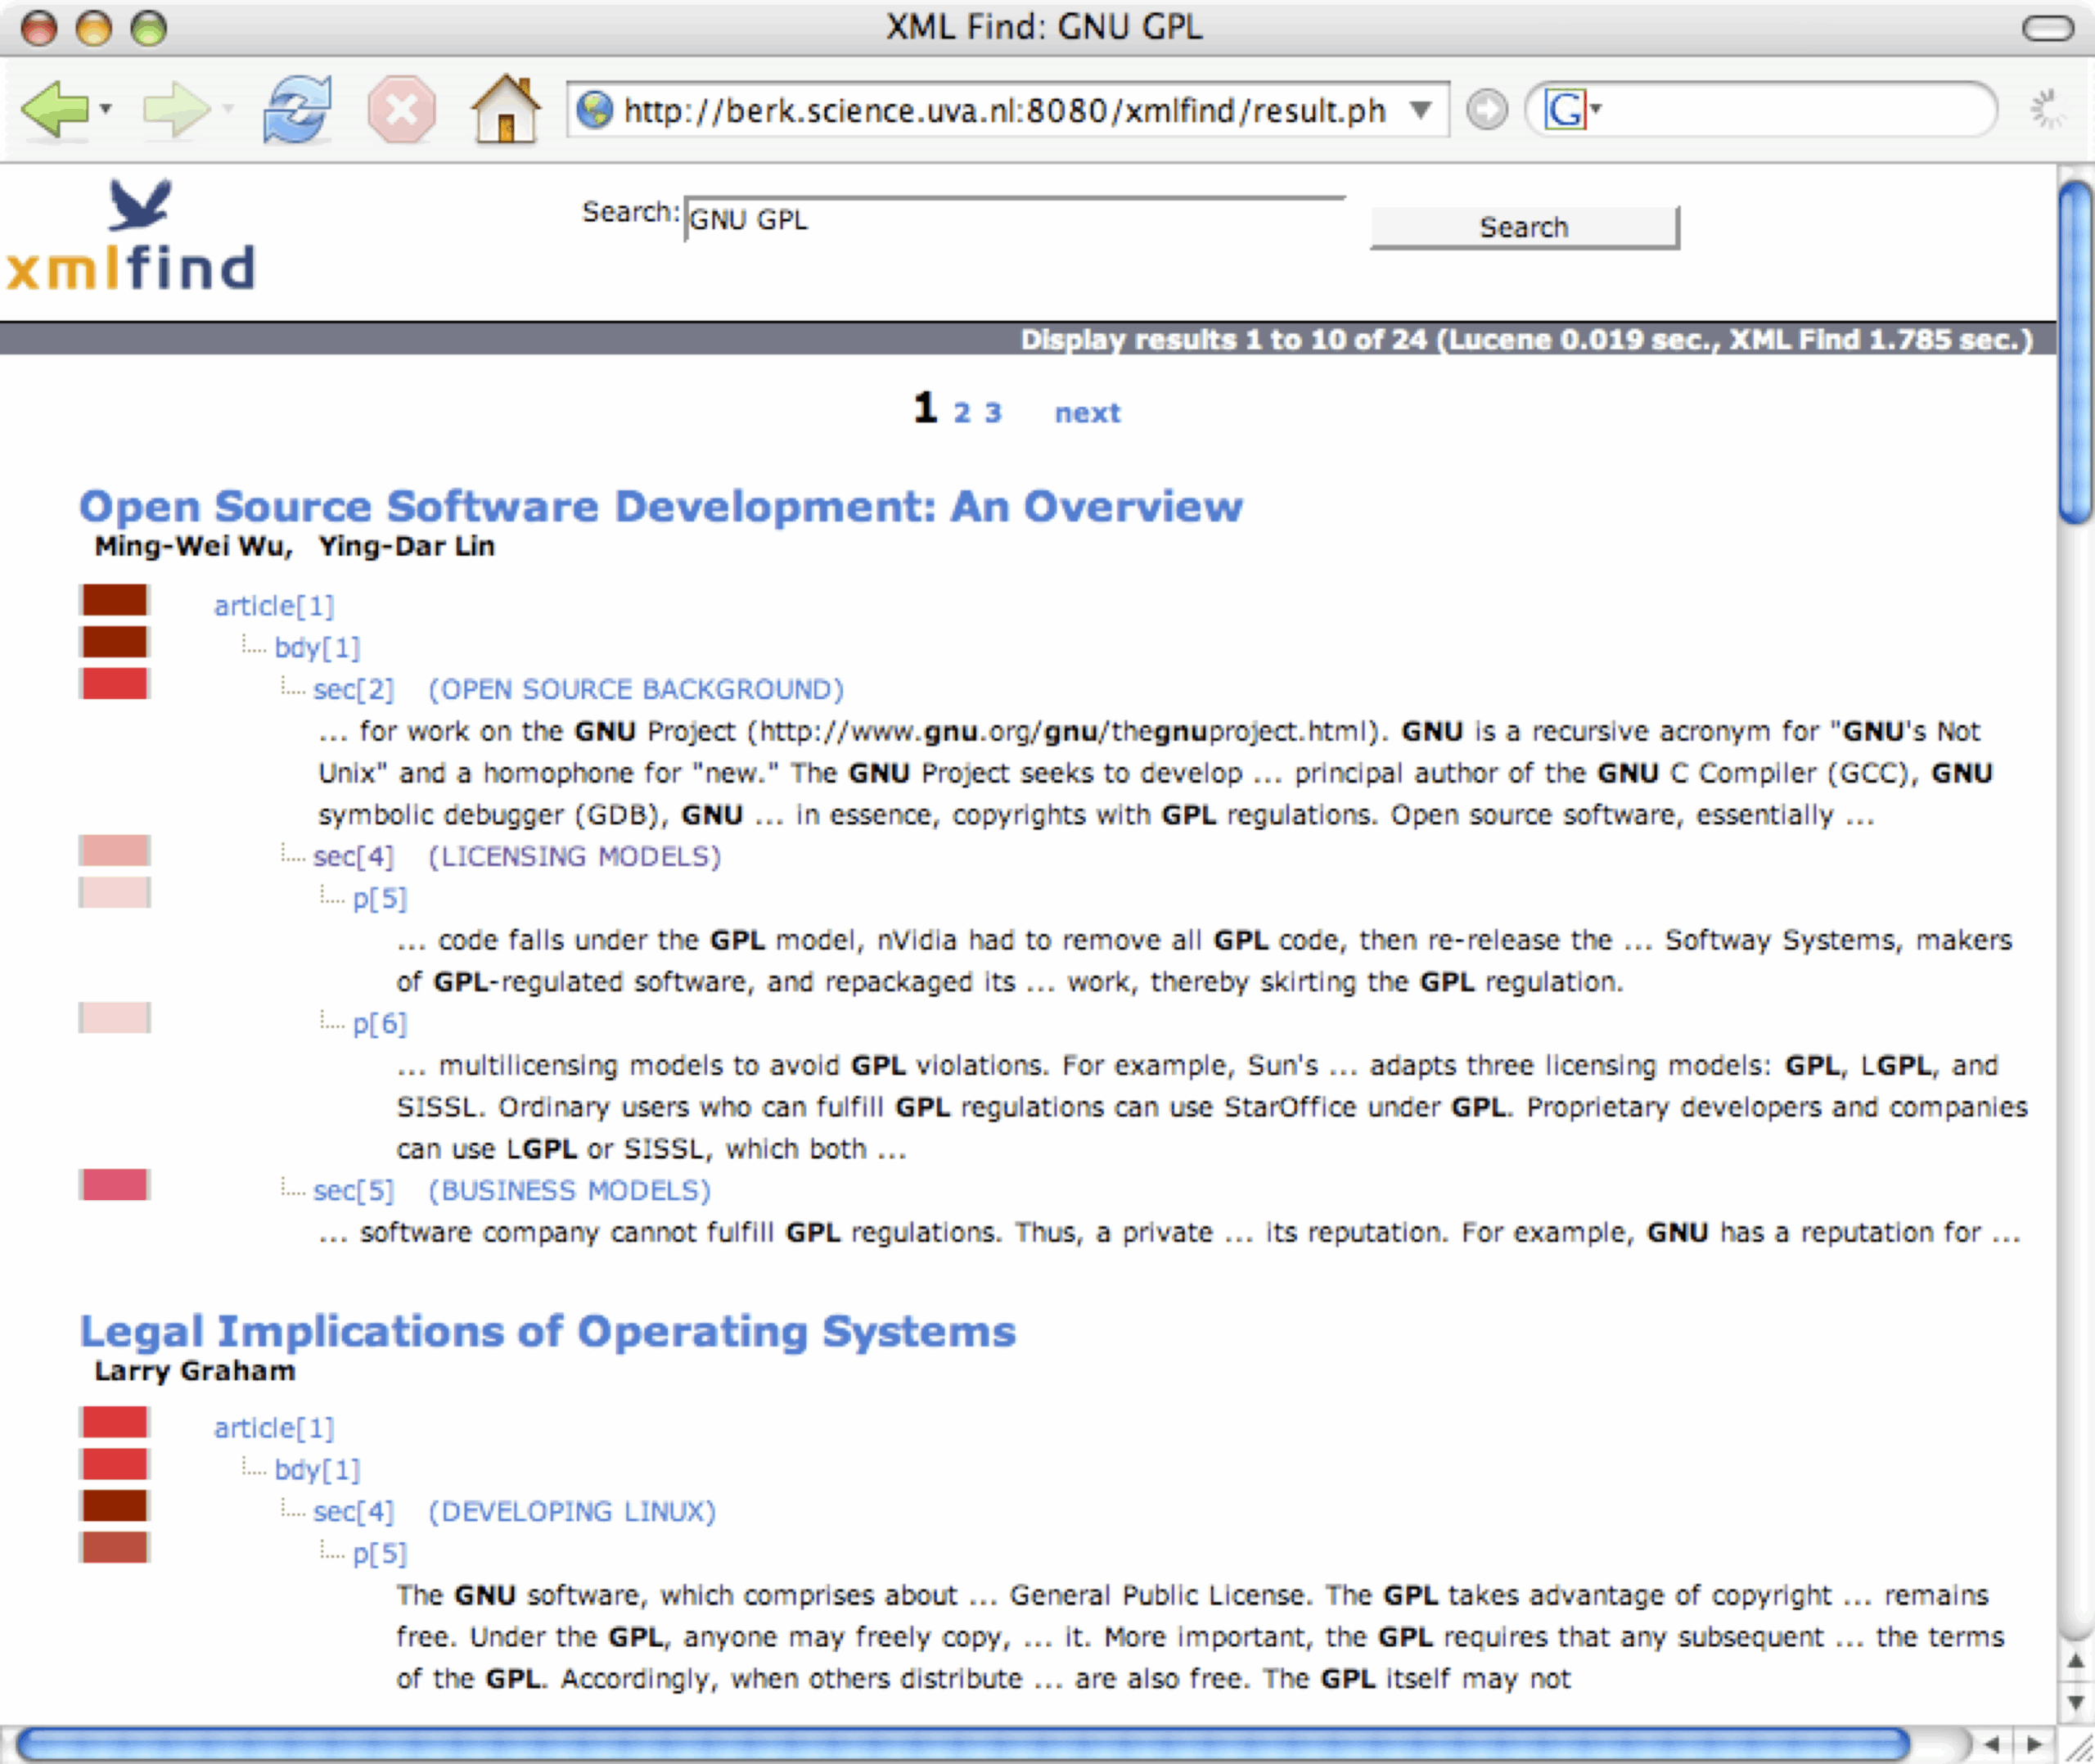Viewport: 2095px width, 1764px height.
Task: Go to results page 2
Action: point(962,412)
